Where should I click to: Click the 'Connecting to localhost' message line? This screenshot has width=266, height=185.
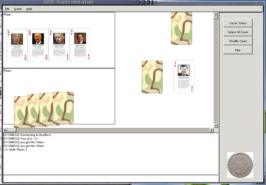tap(27, 135)
